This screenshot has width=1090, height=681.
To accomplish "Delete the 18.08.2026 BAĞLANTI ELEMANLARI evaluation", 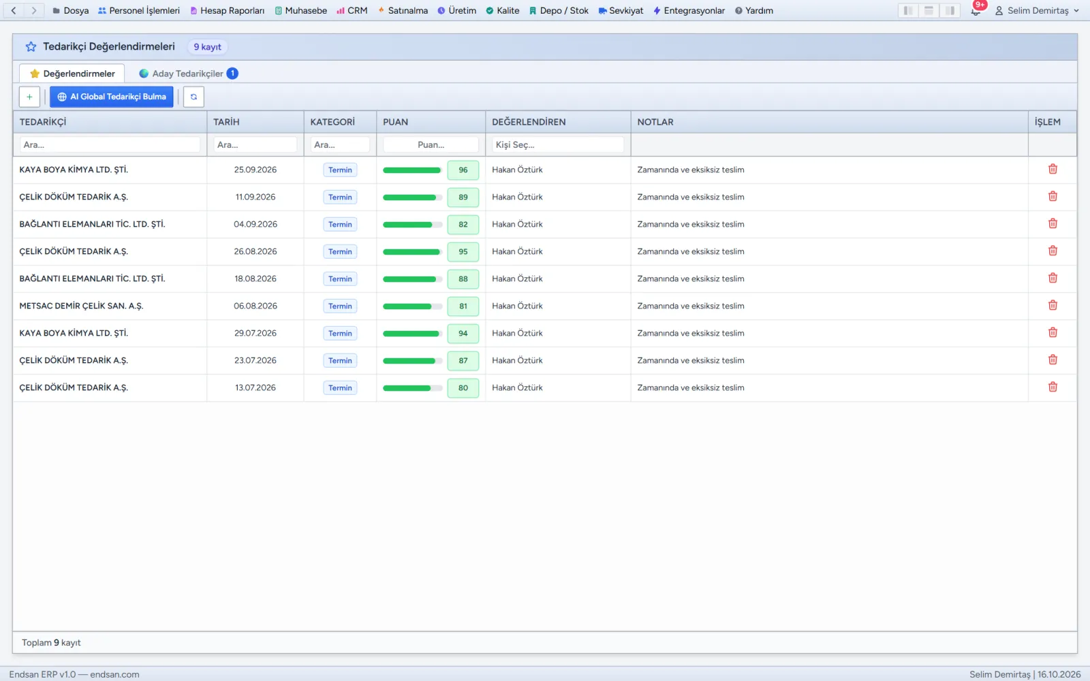I will click(x=1053, y=278).
